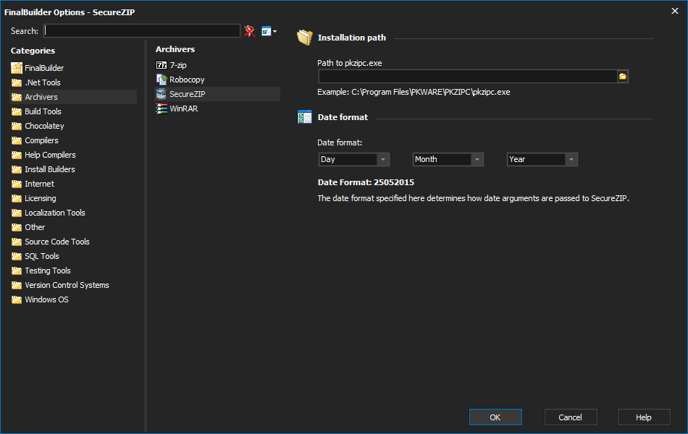Click the Version Control Systems folder icon
Image resolution: width=688 pixels, height=434 pixels.
[x=17, y=285]
